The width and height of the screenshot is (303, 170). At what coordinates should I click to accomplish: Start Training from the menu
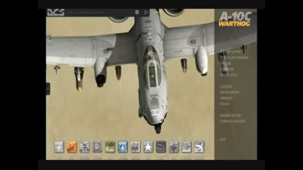pyautogui.click(x=226, y=98)
